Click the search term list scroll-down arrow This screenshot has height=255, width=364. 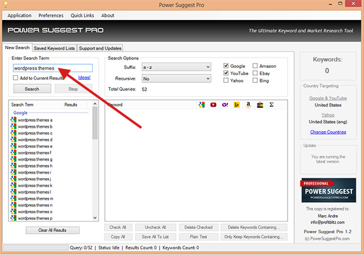click(95, 218)
